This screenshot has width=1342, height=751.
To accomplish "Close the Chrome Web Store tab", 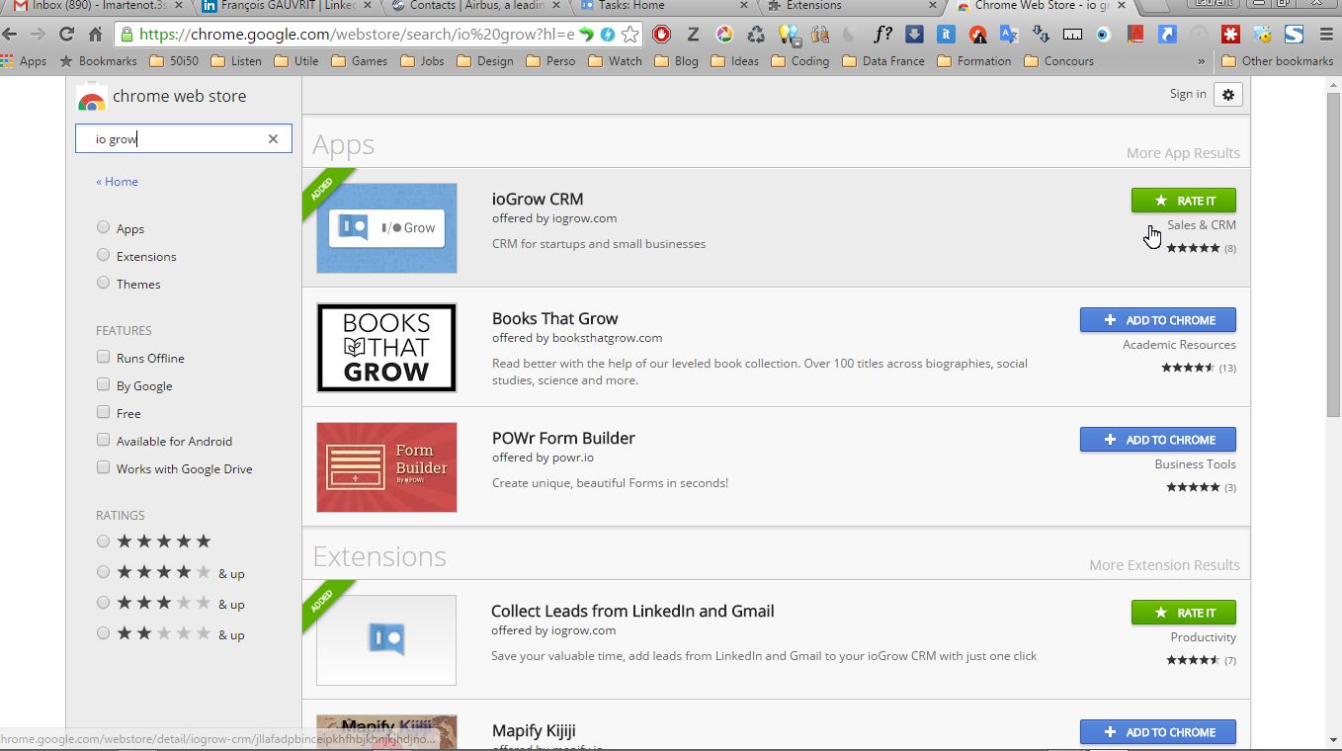I will tap(1121, 6).
